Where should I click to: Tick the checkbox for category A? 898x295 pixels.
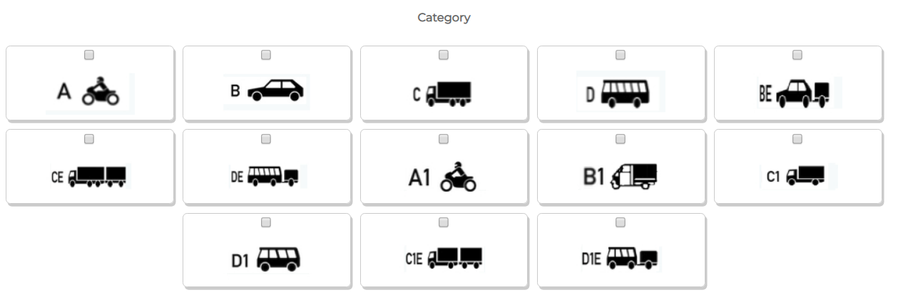pos(89,55)
